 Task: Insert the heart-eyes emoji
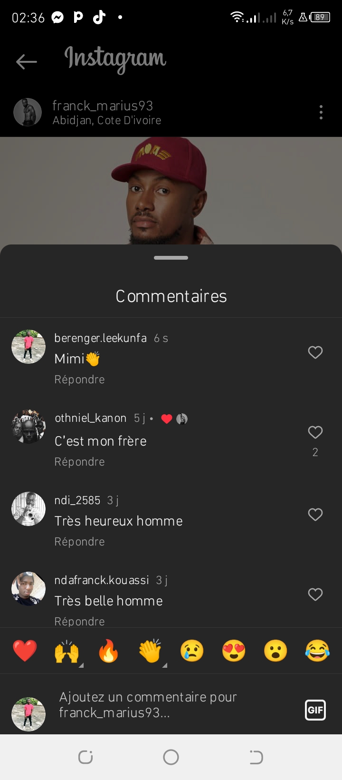(x=234, y=651)
